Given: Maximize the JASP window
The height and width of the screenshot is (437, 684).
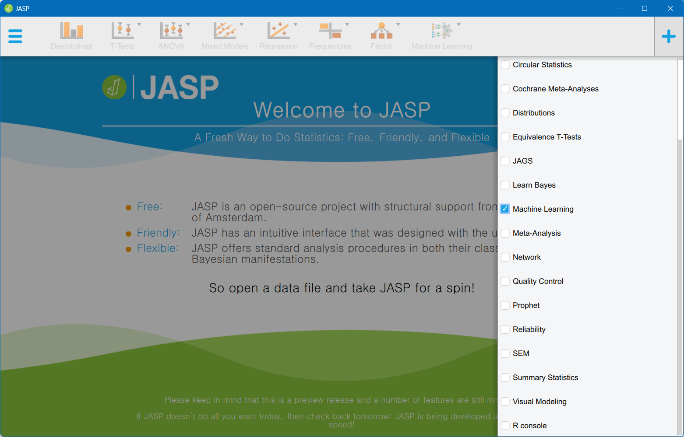Looking at the screenshot, I should click(645, 8).
